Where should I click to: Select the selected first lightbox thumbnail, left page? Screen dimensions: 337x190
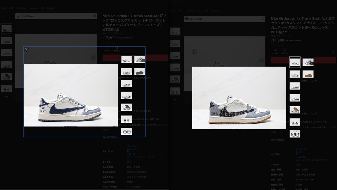[127, 59]
